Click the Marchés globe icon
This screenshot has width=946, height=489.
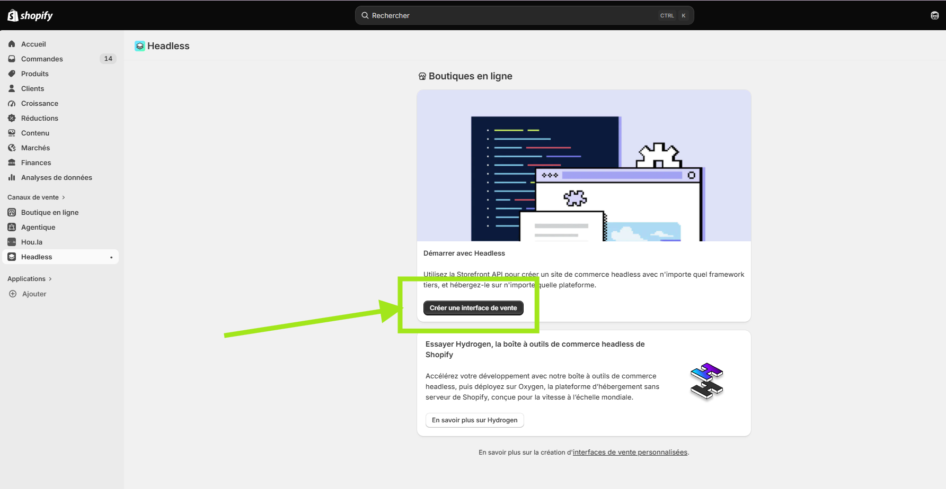pos(12,148)
